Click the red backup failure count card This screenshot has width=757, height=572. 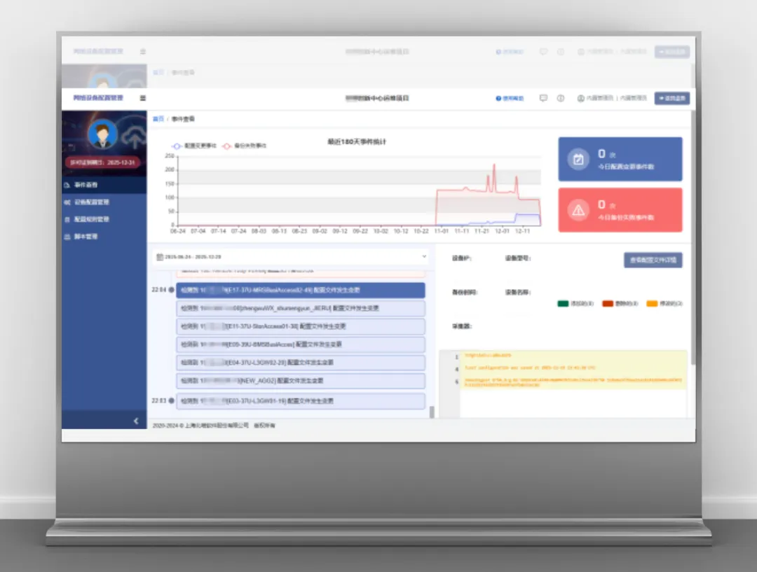point(620,210)
